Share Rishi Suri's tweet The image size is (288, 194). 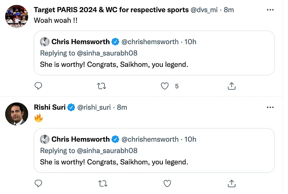(x=232, y=183)
